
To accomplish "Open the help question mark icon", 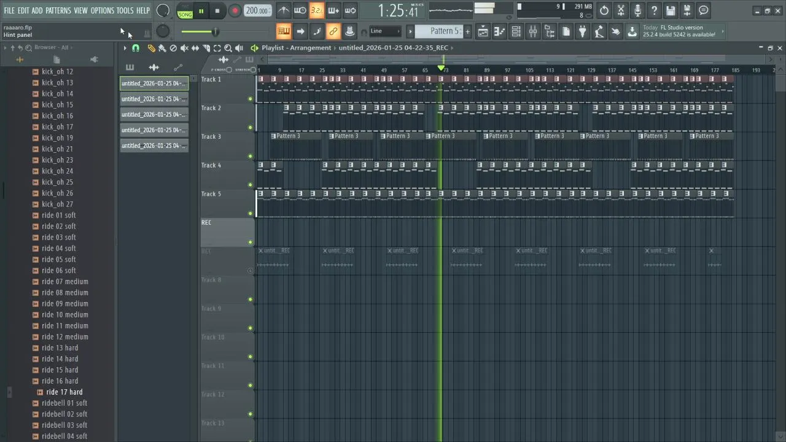I will pyautogui.click(x=654, y=10).
